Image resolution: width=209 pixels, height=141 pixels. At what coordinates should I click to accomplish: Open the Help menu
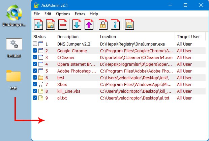(94, 14)
